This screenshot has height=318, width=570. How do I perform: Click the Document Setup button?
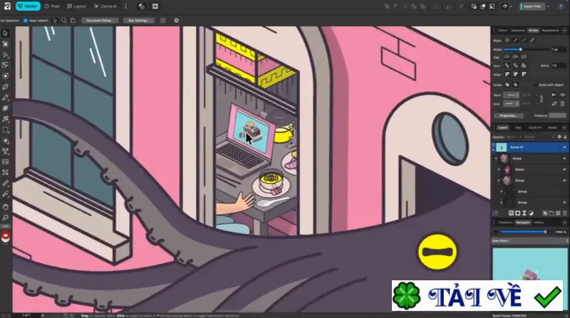click(100, 21)
